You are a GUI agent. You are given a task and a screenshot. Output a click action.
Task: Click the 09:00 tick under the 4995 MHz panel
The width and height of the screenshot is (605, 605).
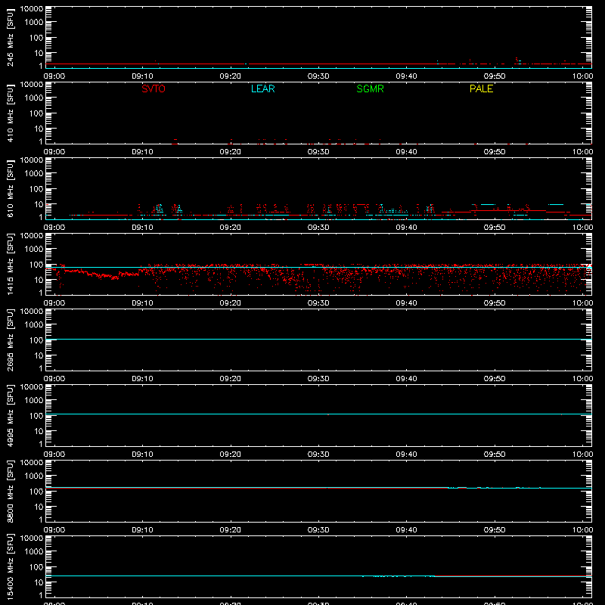point(54,455)
